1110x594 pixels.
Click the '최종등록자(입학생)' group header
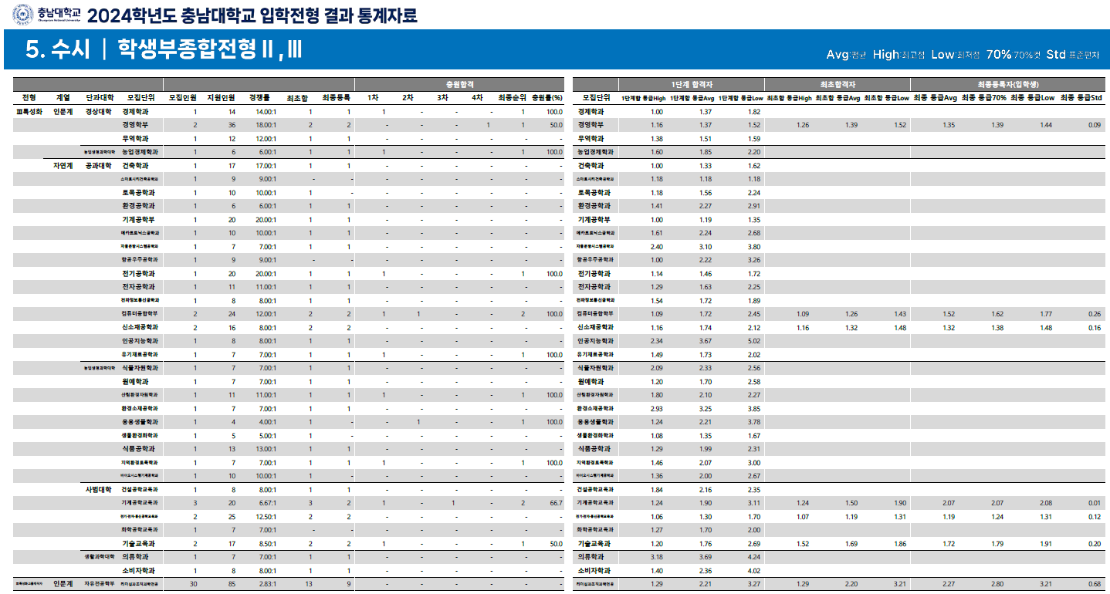point(1008,84)
